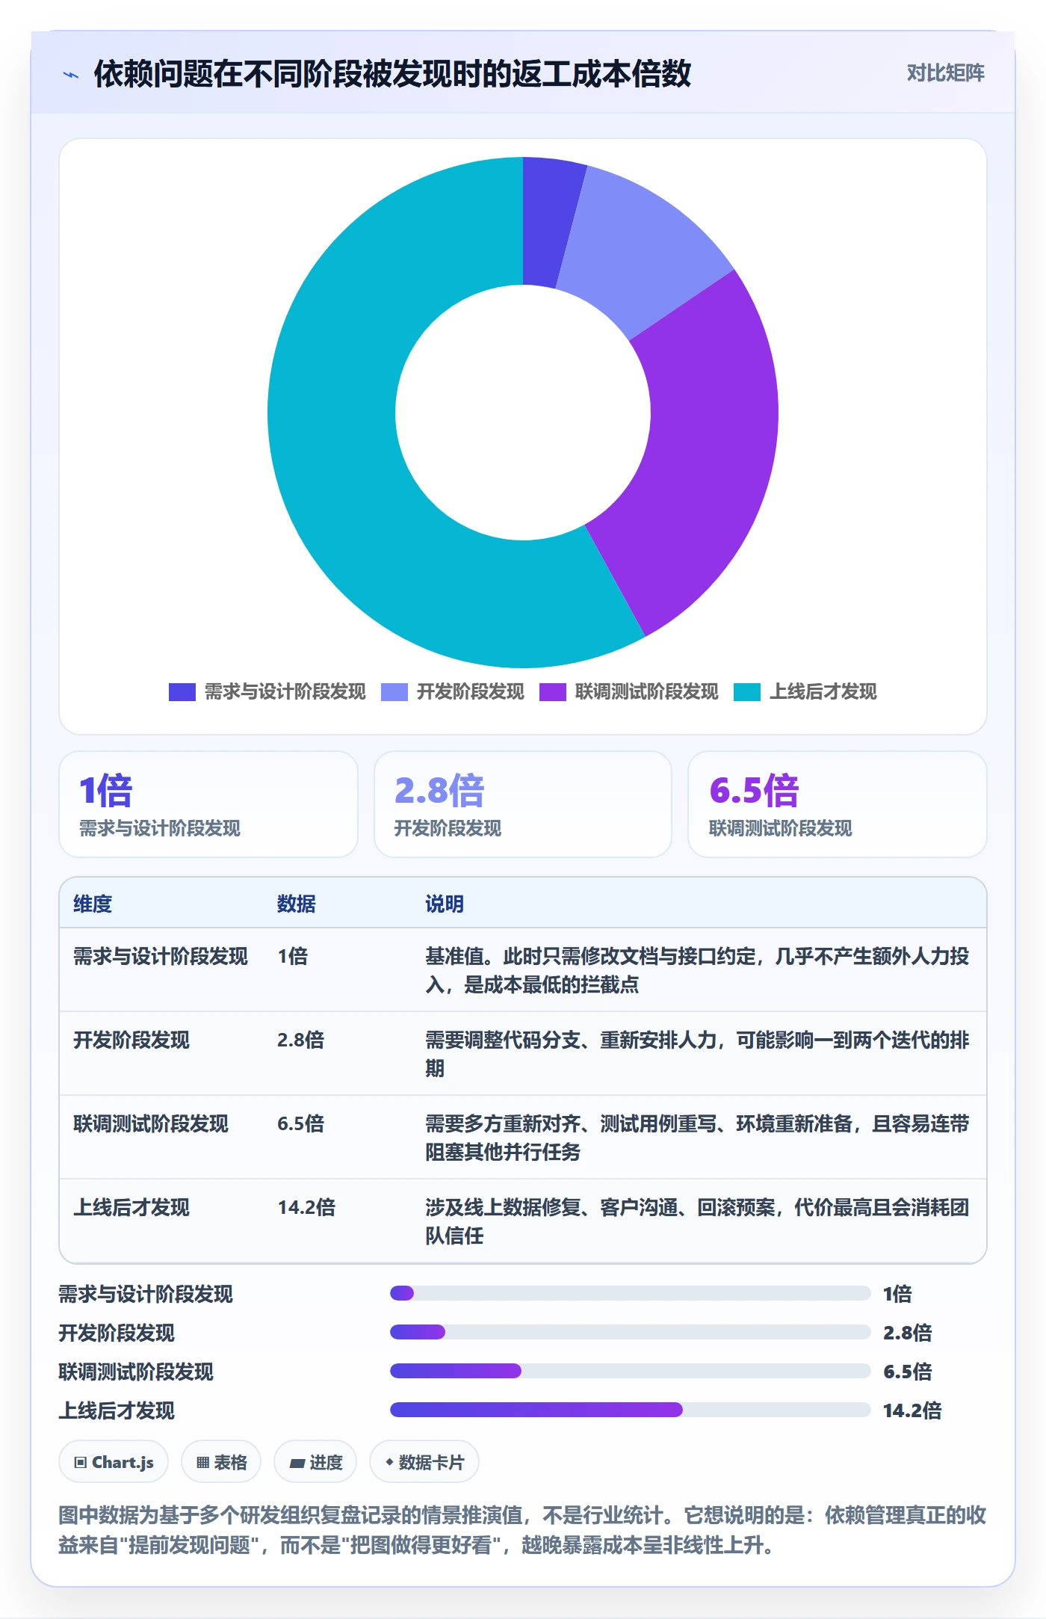Select the table cell starting with 需要多方重新对齐
The height and width of the screenshot is (1619, 1046).
pyautogui.click(x=697, y=1138)
